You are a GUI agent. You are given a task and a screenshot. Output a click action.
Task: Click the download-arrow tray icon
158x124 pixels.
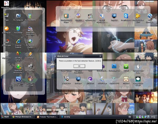[x=148, y=117]
